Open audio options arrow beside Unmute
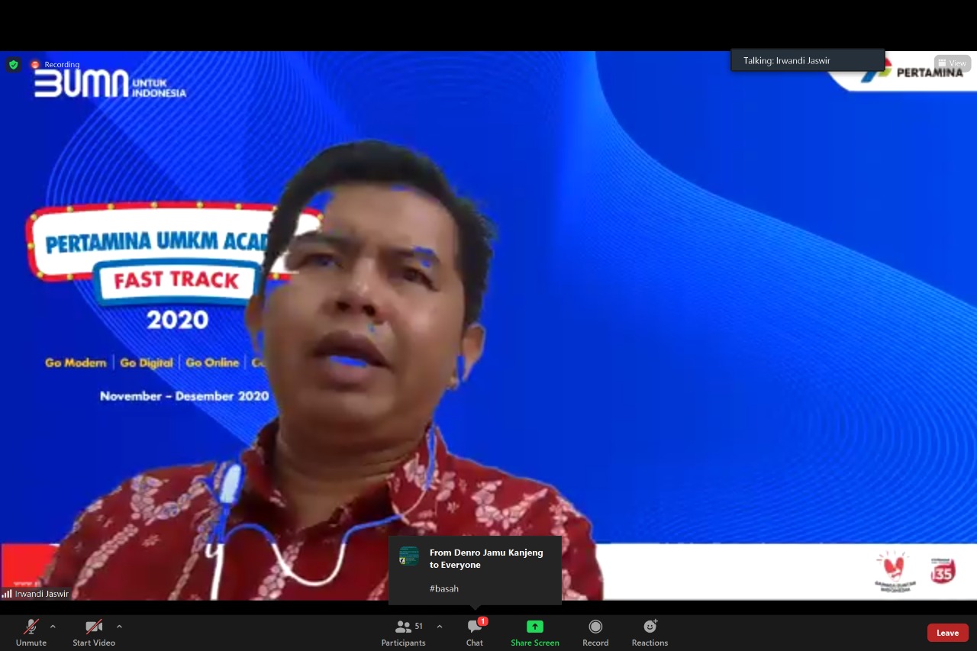Viewport: 977px width, 651px height. (53, 627)
